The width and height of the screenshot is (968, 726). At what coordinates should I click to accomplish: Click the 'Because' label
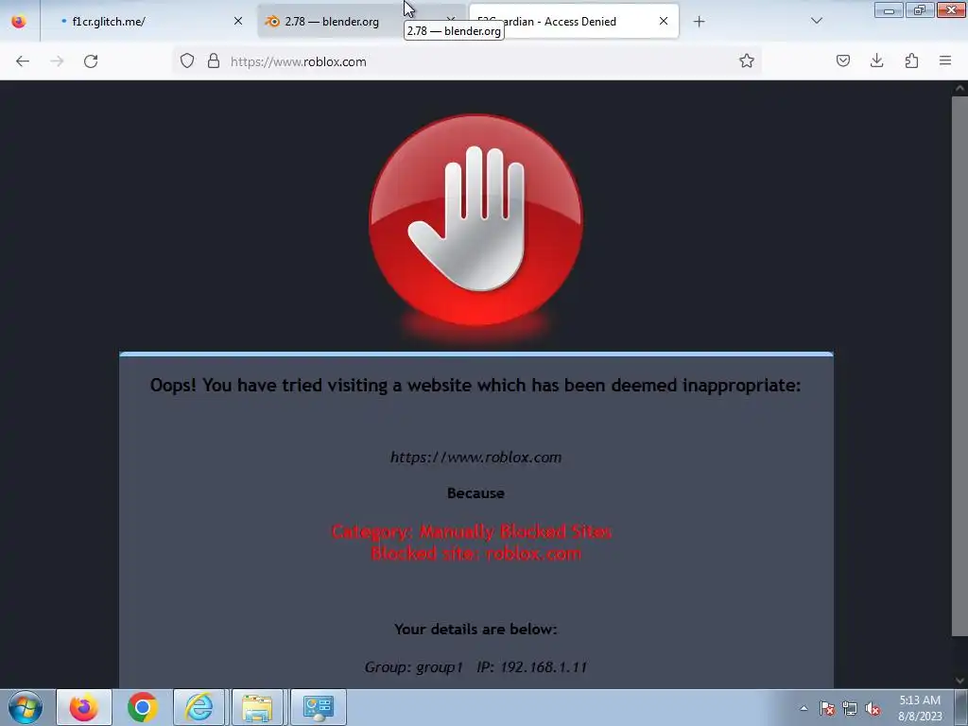(475, 493)
